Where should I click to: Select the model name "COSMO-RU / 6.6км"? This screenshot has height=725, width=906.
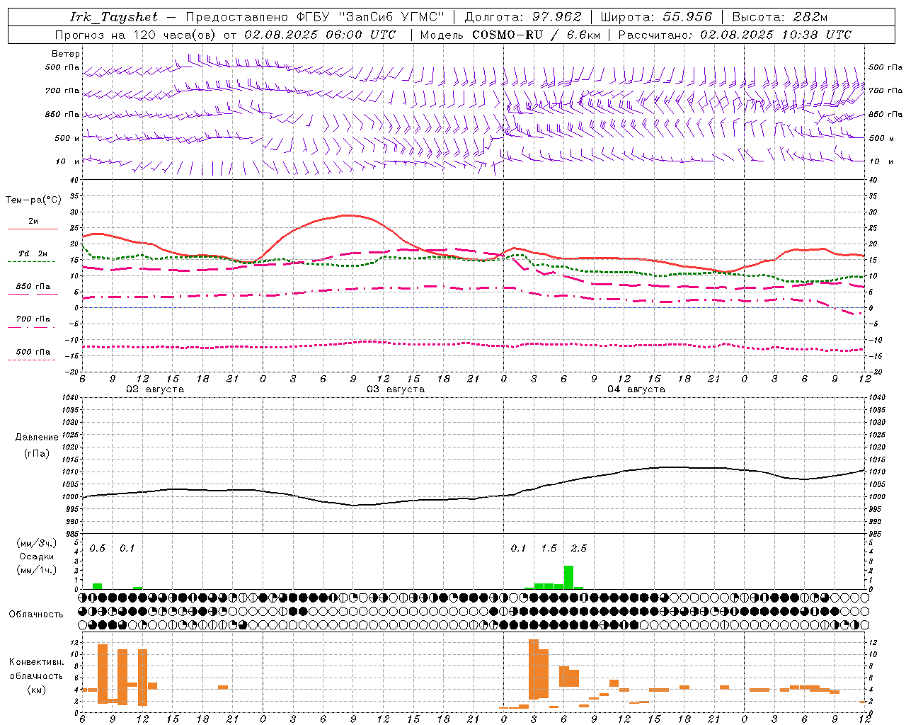535,35
